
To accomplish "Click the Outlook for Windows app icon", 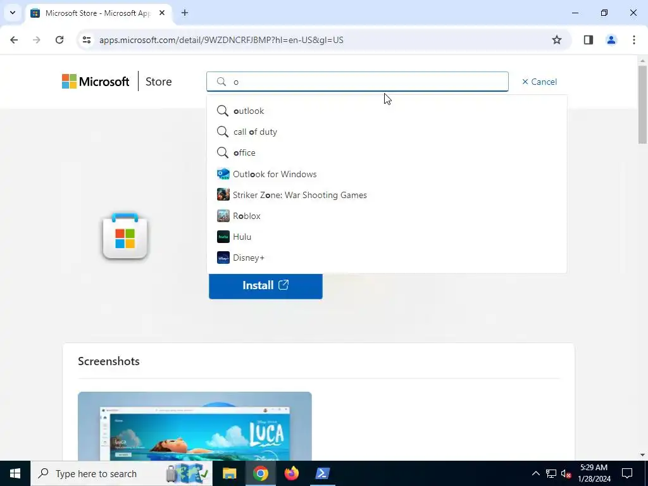I will (x=223, y=174).
